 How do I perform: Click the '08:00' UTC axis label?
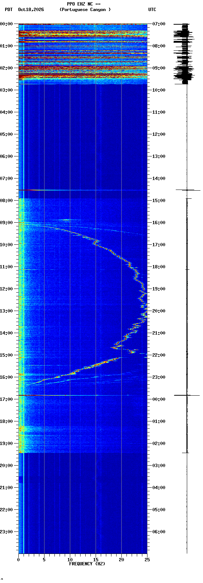(x=159, y=46)
